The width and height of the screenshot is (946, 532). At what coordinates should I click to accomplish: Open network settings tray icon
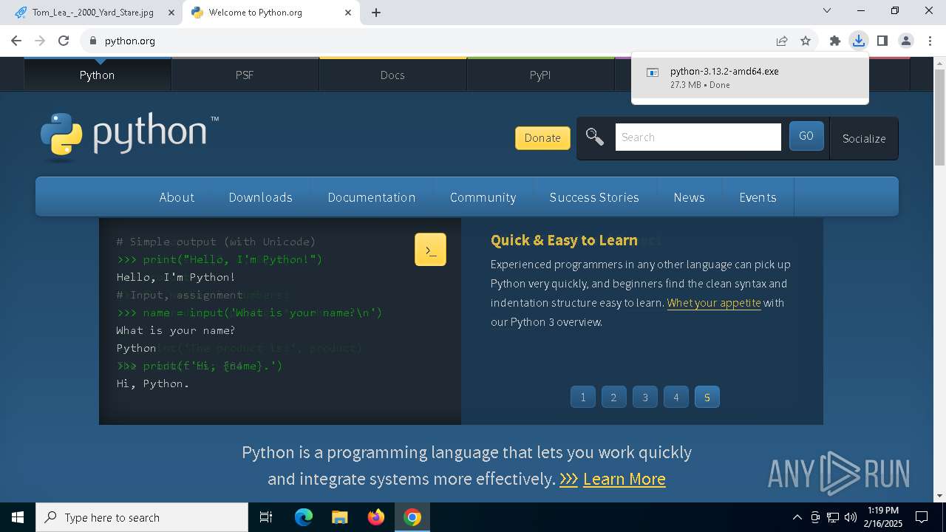click(x=833, y=517)
